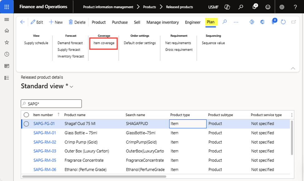Select the SAPG-FG-01 row circle

[x=26, y=124]
